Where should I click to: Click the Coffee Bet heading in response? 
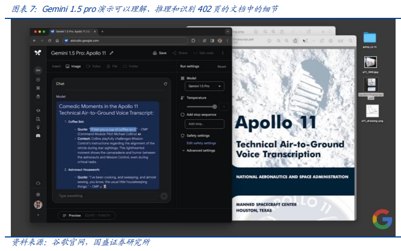click(76, 122)
